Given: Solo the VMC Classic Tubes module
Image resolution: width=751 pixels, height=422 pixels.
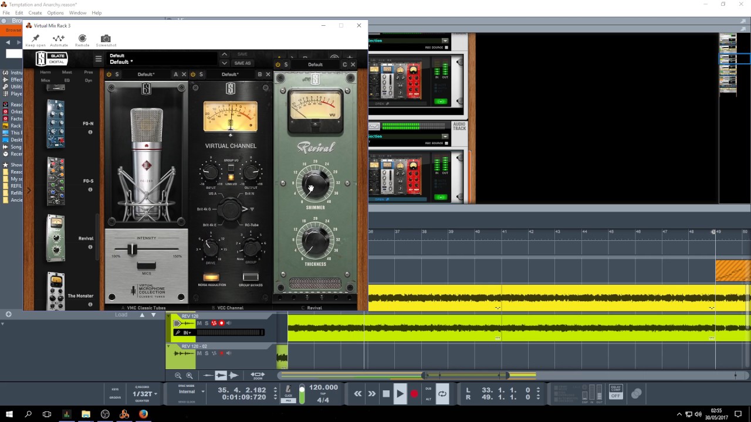Looking at the screenshot, I should [x=117, y=74].
